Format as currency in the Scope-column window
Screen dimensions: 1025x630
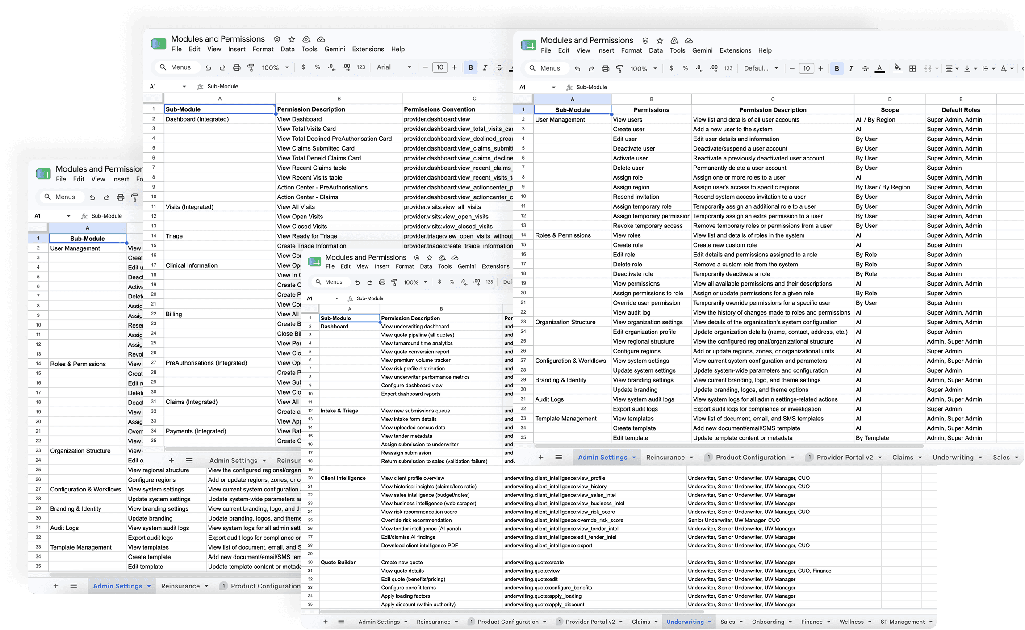click(671, 68)
